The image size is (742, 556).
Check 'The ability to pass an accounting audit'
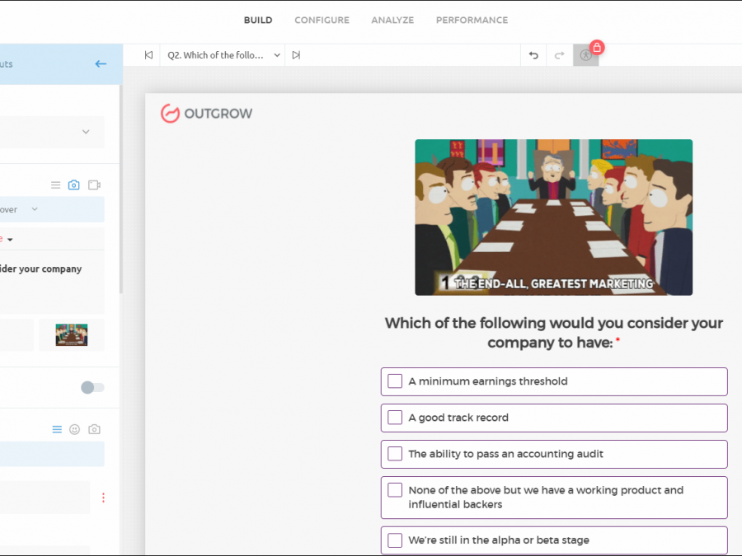pyautogui.click(x=395, y=454)
